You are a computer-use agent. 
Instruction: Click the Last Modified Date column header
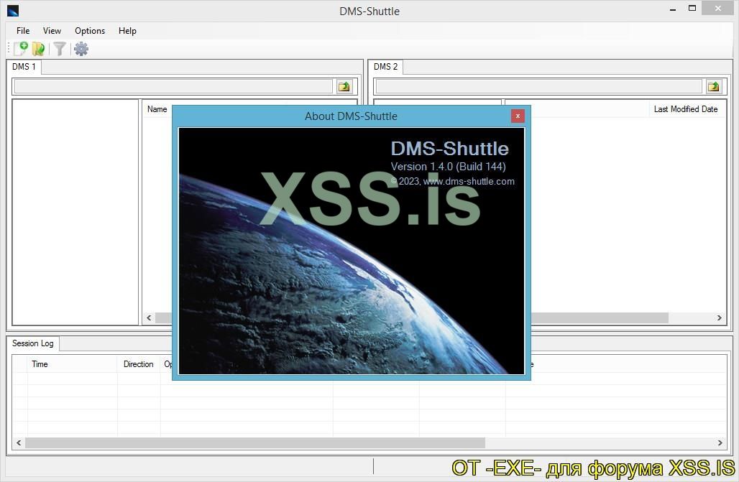pos(686,109)
